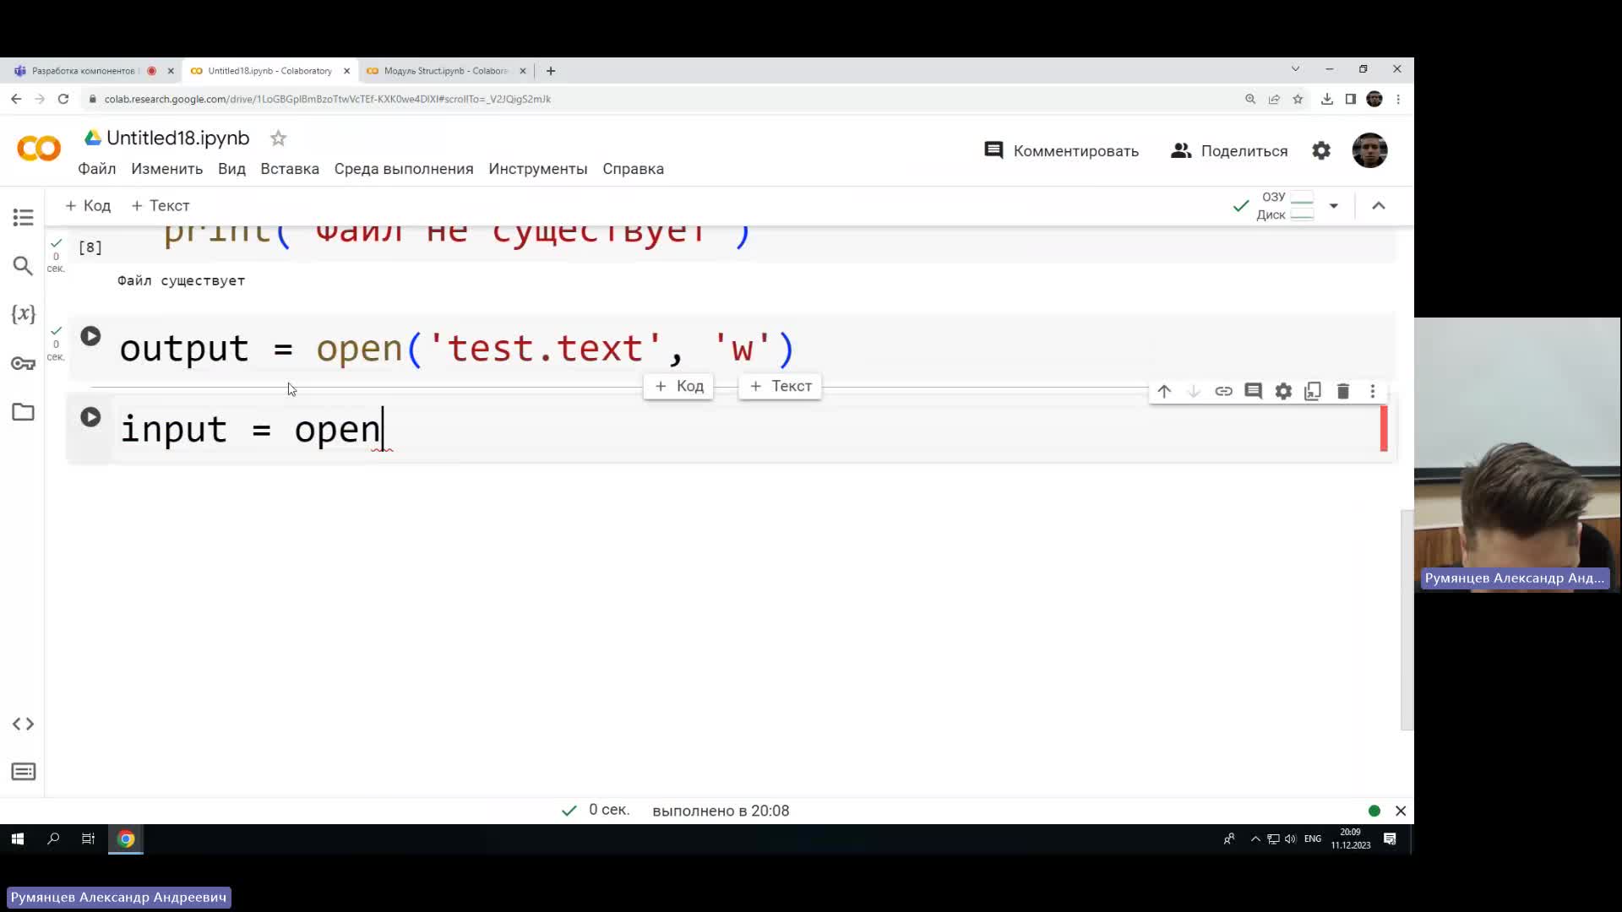1622x912 pixels.
Task: Open the table of contents sidebar panel
Action: 23,217
